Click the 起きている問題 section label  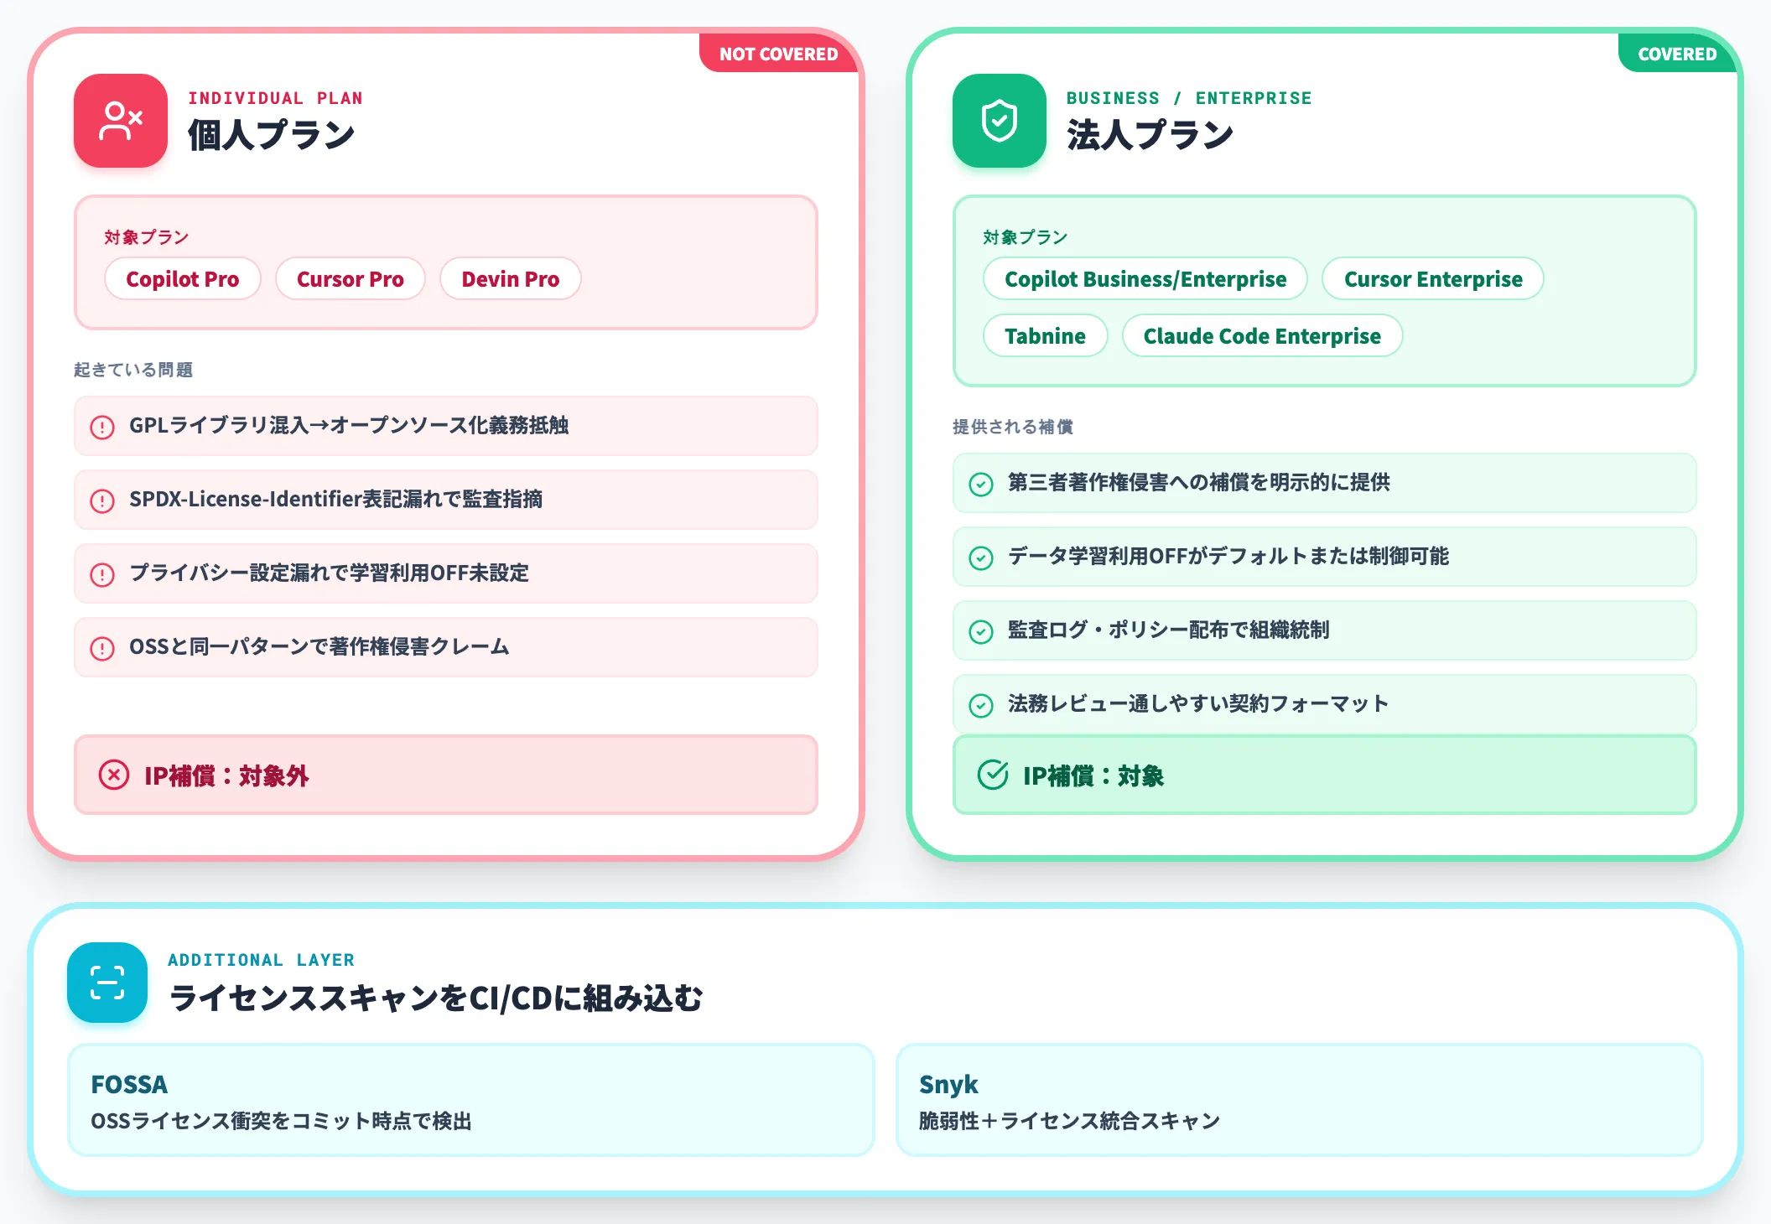(133, 370)
